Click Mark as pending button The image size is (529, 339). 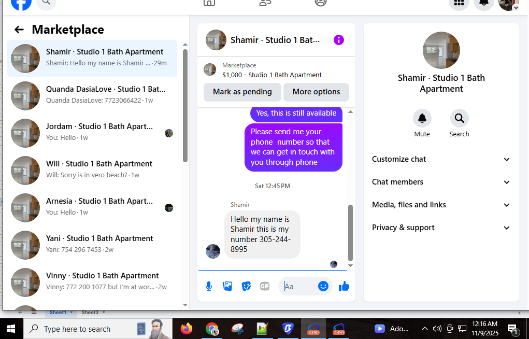pos(242,92)
